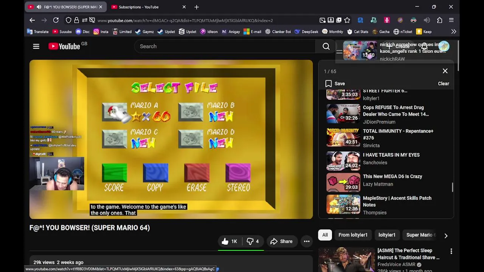Select the Super Mario filter chip

(x=419, y=235)
